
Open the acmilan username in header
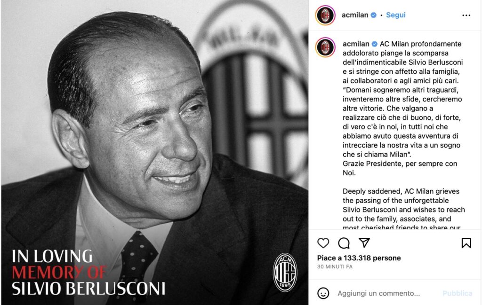355,15
